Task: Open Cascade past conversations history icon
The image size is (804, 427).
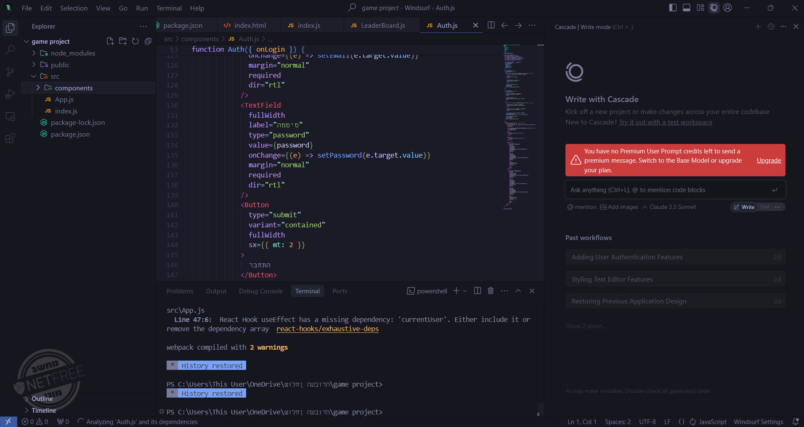Action: tap(771, 26)
